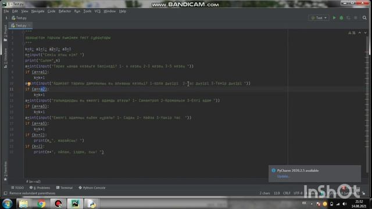Open the Terminal tool window
The height and width of the screenshot is (209, 372).
click(x=65, y=188)
